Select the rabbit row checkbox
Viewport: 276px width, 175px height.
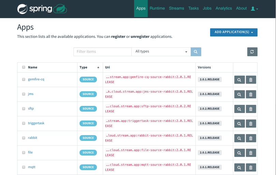click(24, 138)
